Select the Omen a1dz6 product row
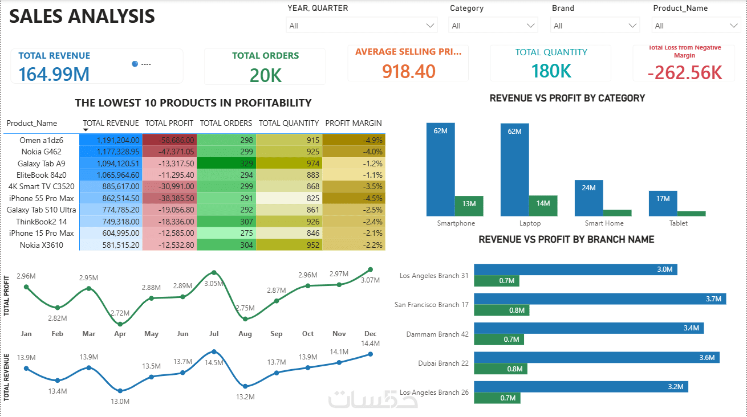This screenshot has height=417, width=747. (x=194, y=140)
